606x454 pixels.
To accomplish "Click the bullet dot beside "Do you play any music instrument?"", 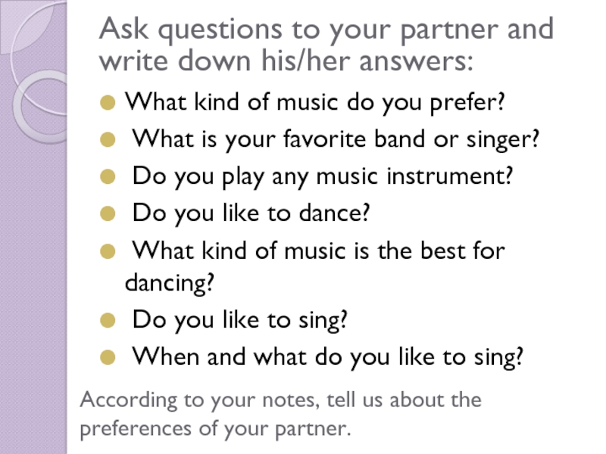I will (x=111, y=177).
